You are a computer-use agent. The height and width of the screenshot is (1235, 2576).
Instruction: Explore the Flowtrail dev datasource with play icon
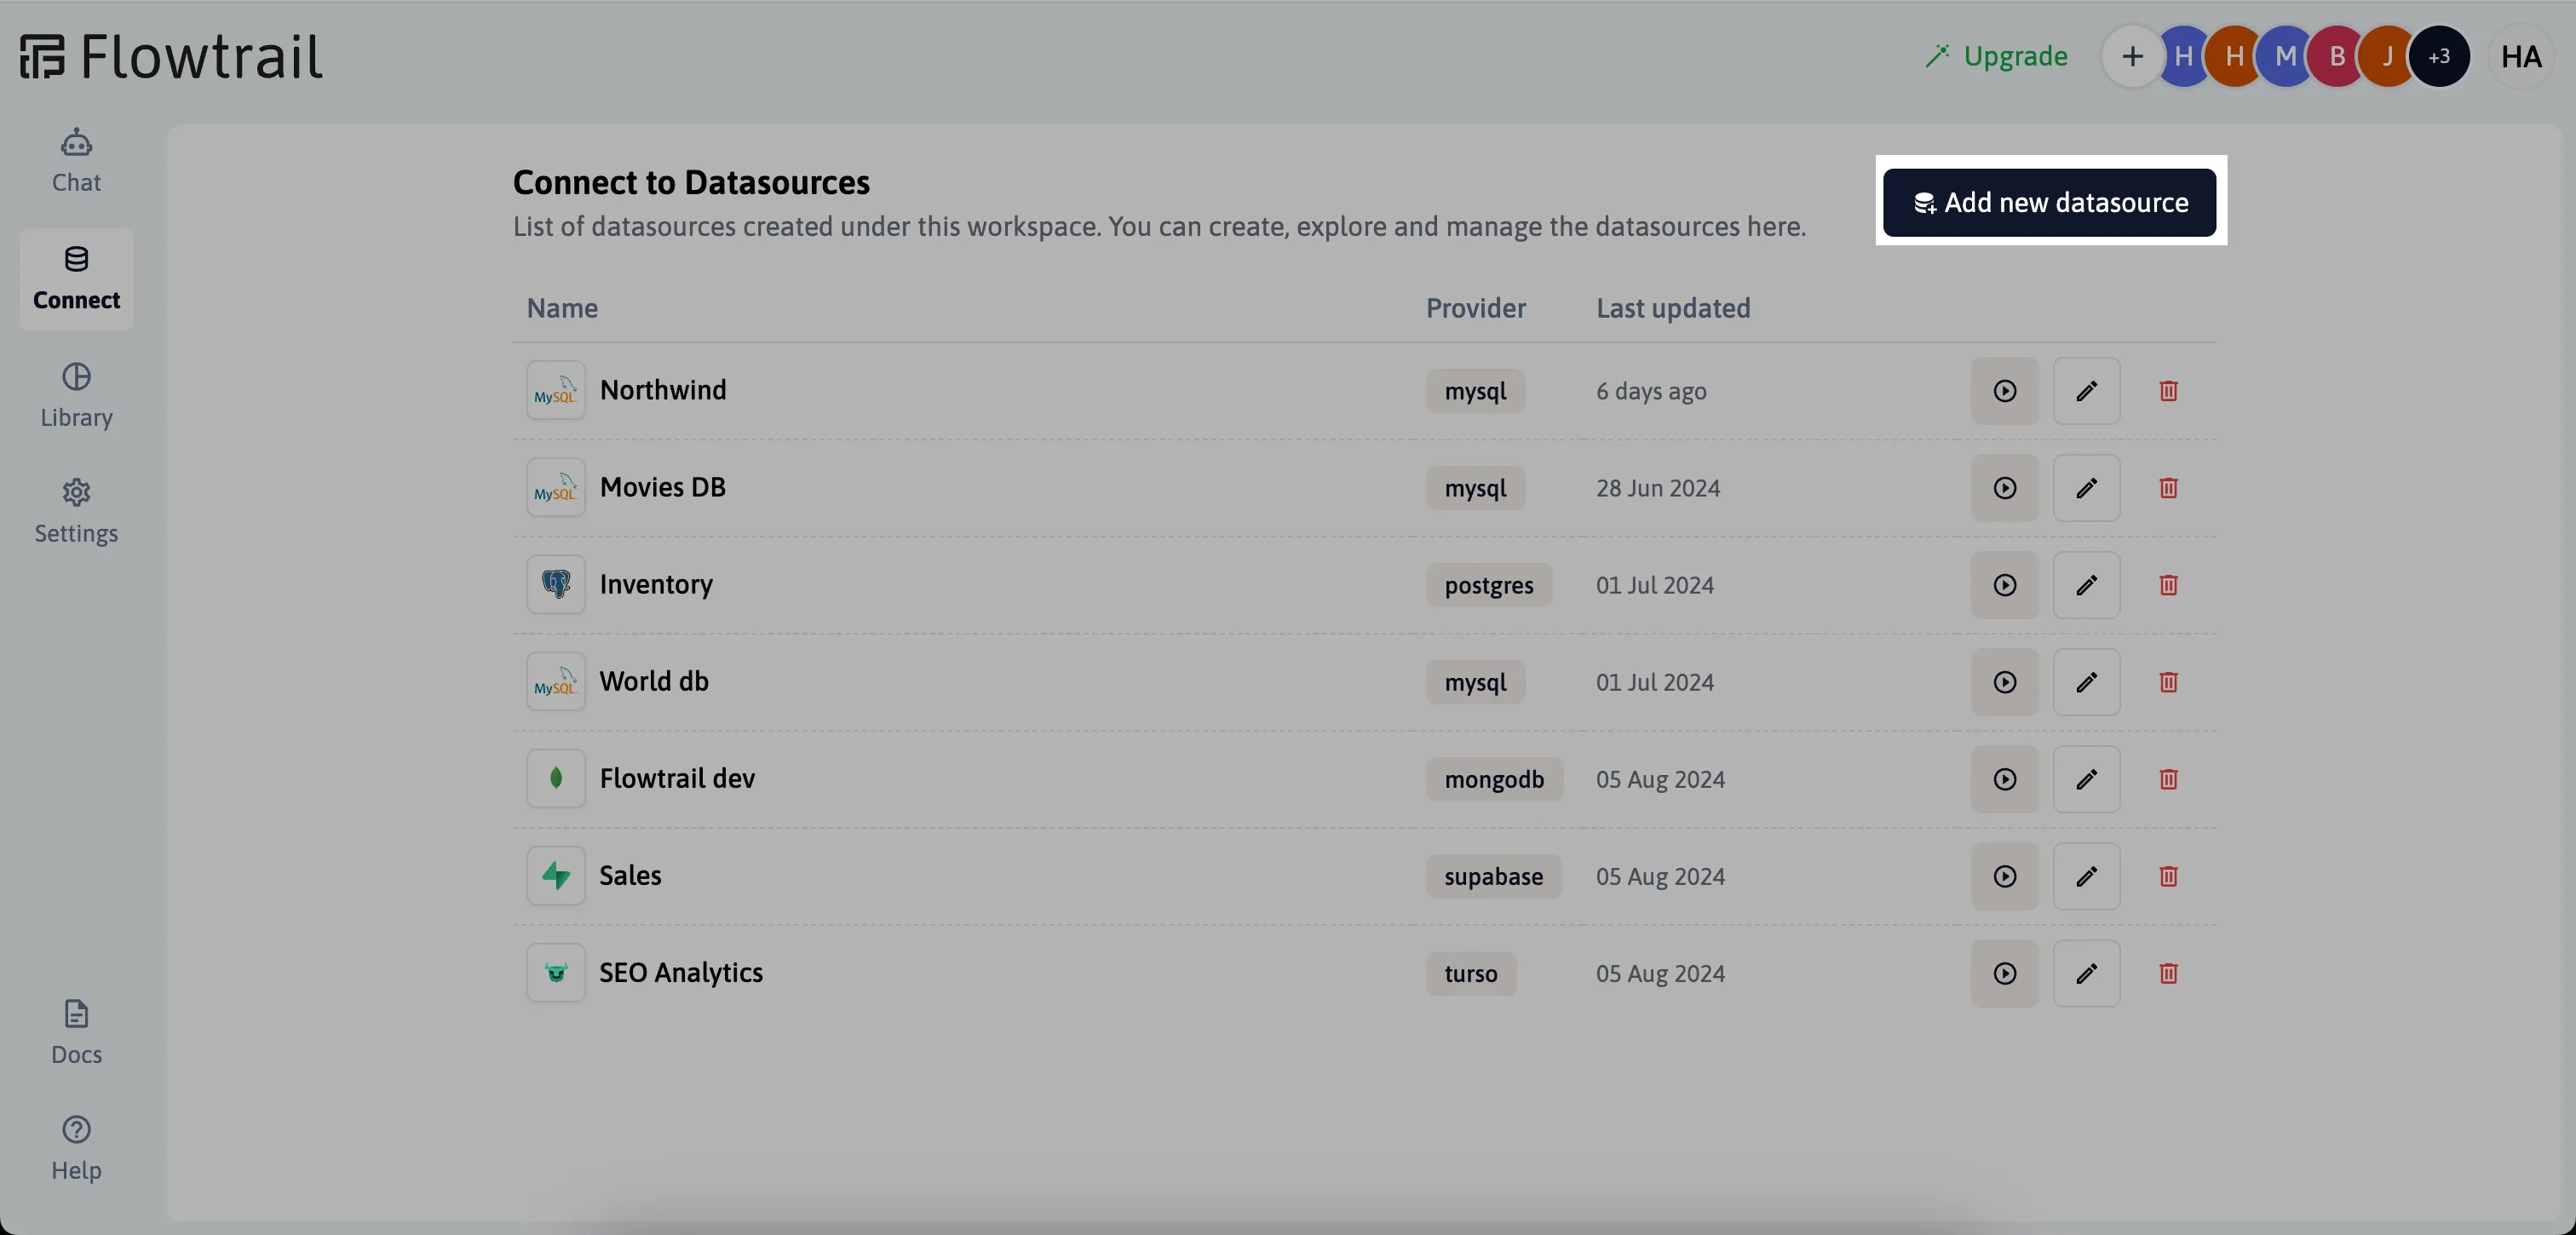tap(2004, 779)
